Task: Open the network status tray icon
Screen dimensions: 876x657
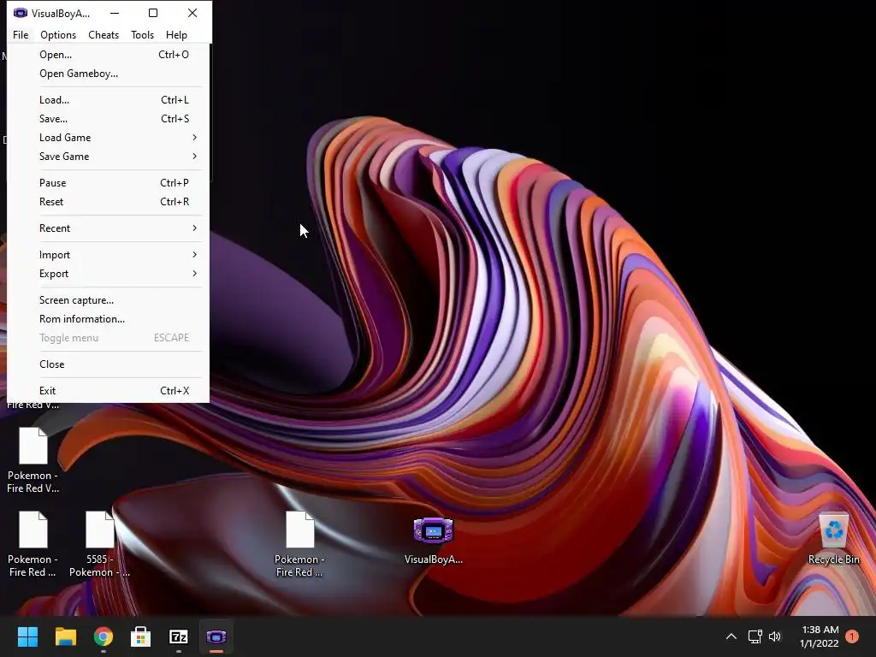Action: (755, 636)
